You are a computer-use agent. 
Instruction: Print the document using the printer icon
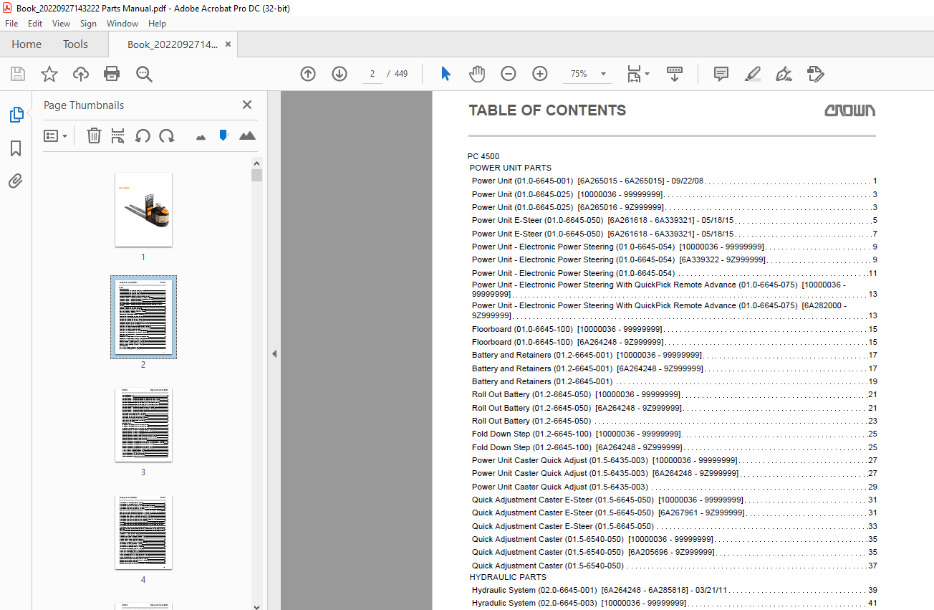click(x=112, y=74)
